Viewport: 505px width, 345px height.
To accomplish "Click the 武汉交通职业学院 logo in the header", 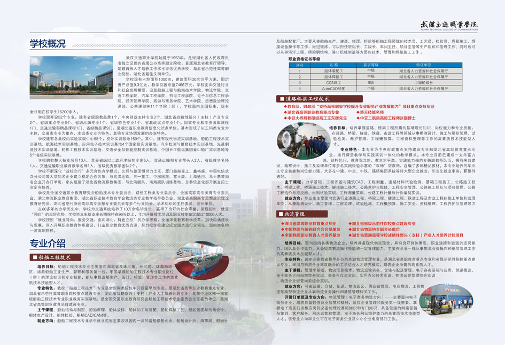I will tap(449, 26).
